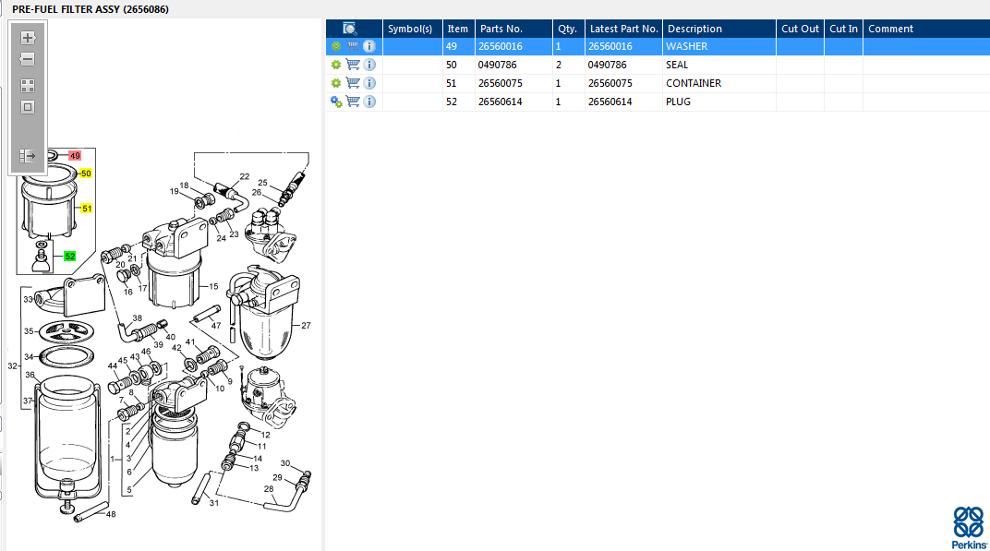
Task: Add CONTAINER item 51 to cart
Action: [x=353, y=83]
